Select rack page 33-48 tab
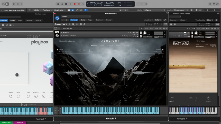221x124 pixels. (x=152, y=28)
